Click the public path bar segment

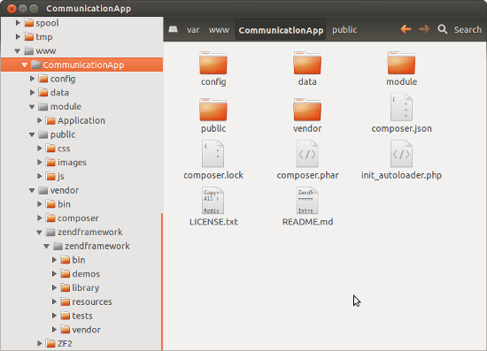[x=344, y=30]
